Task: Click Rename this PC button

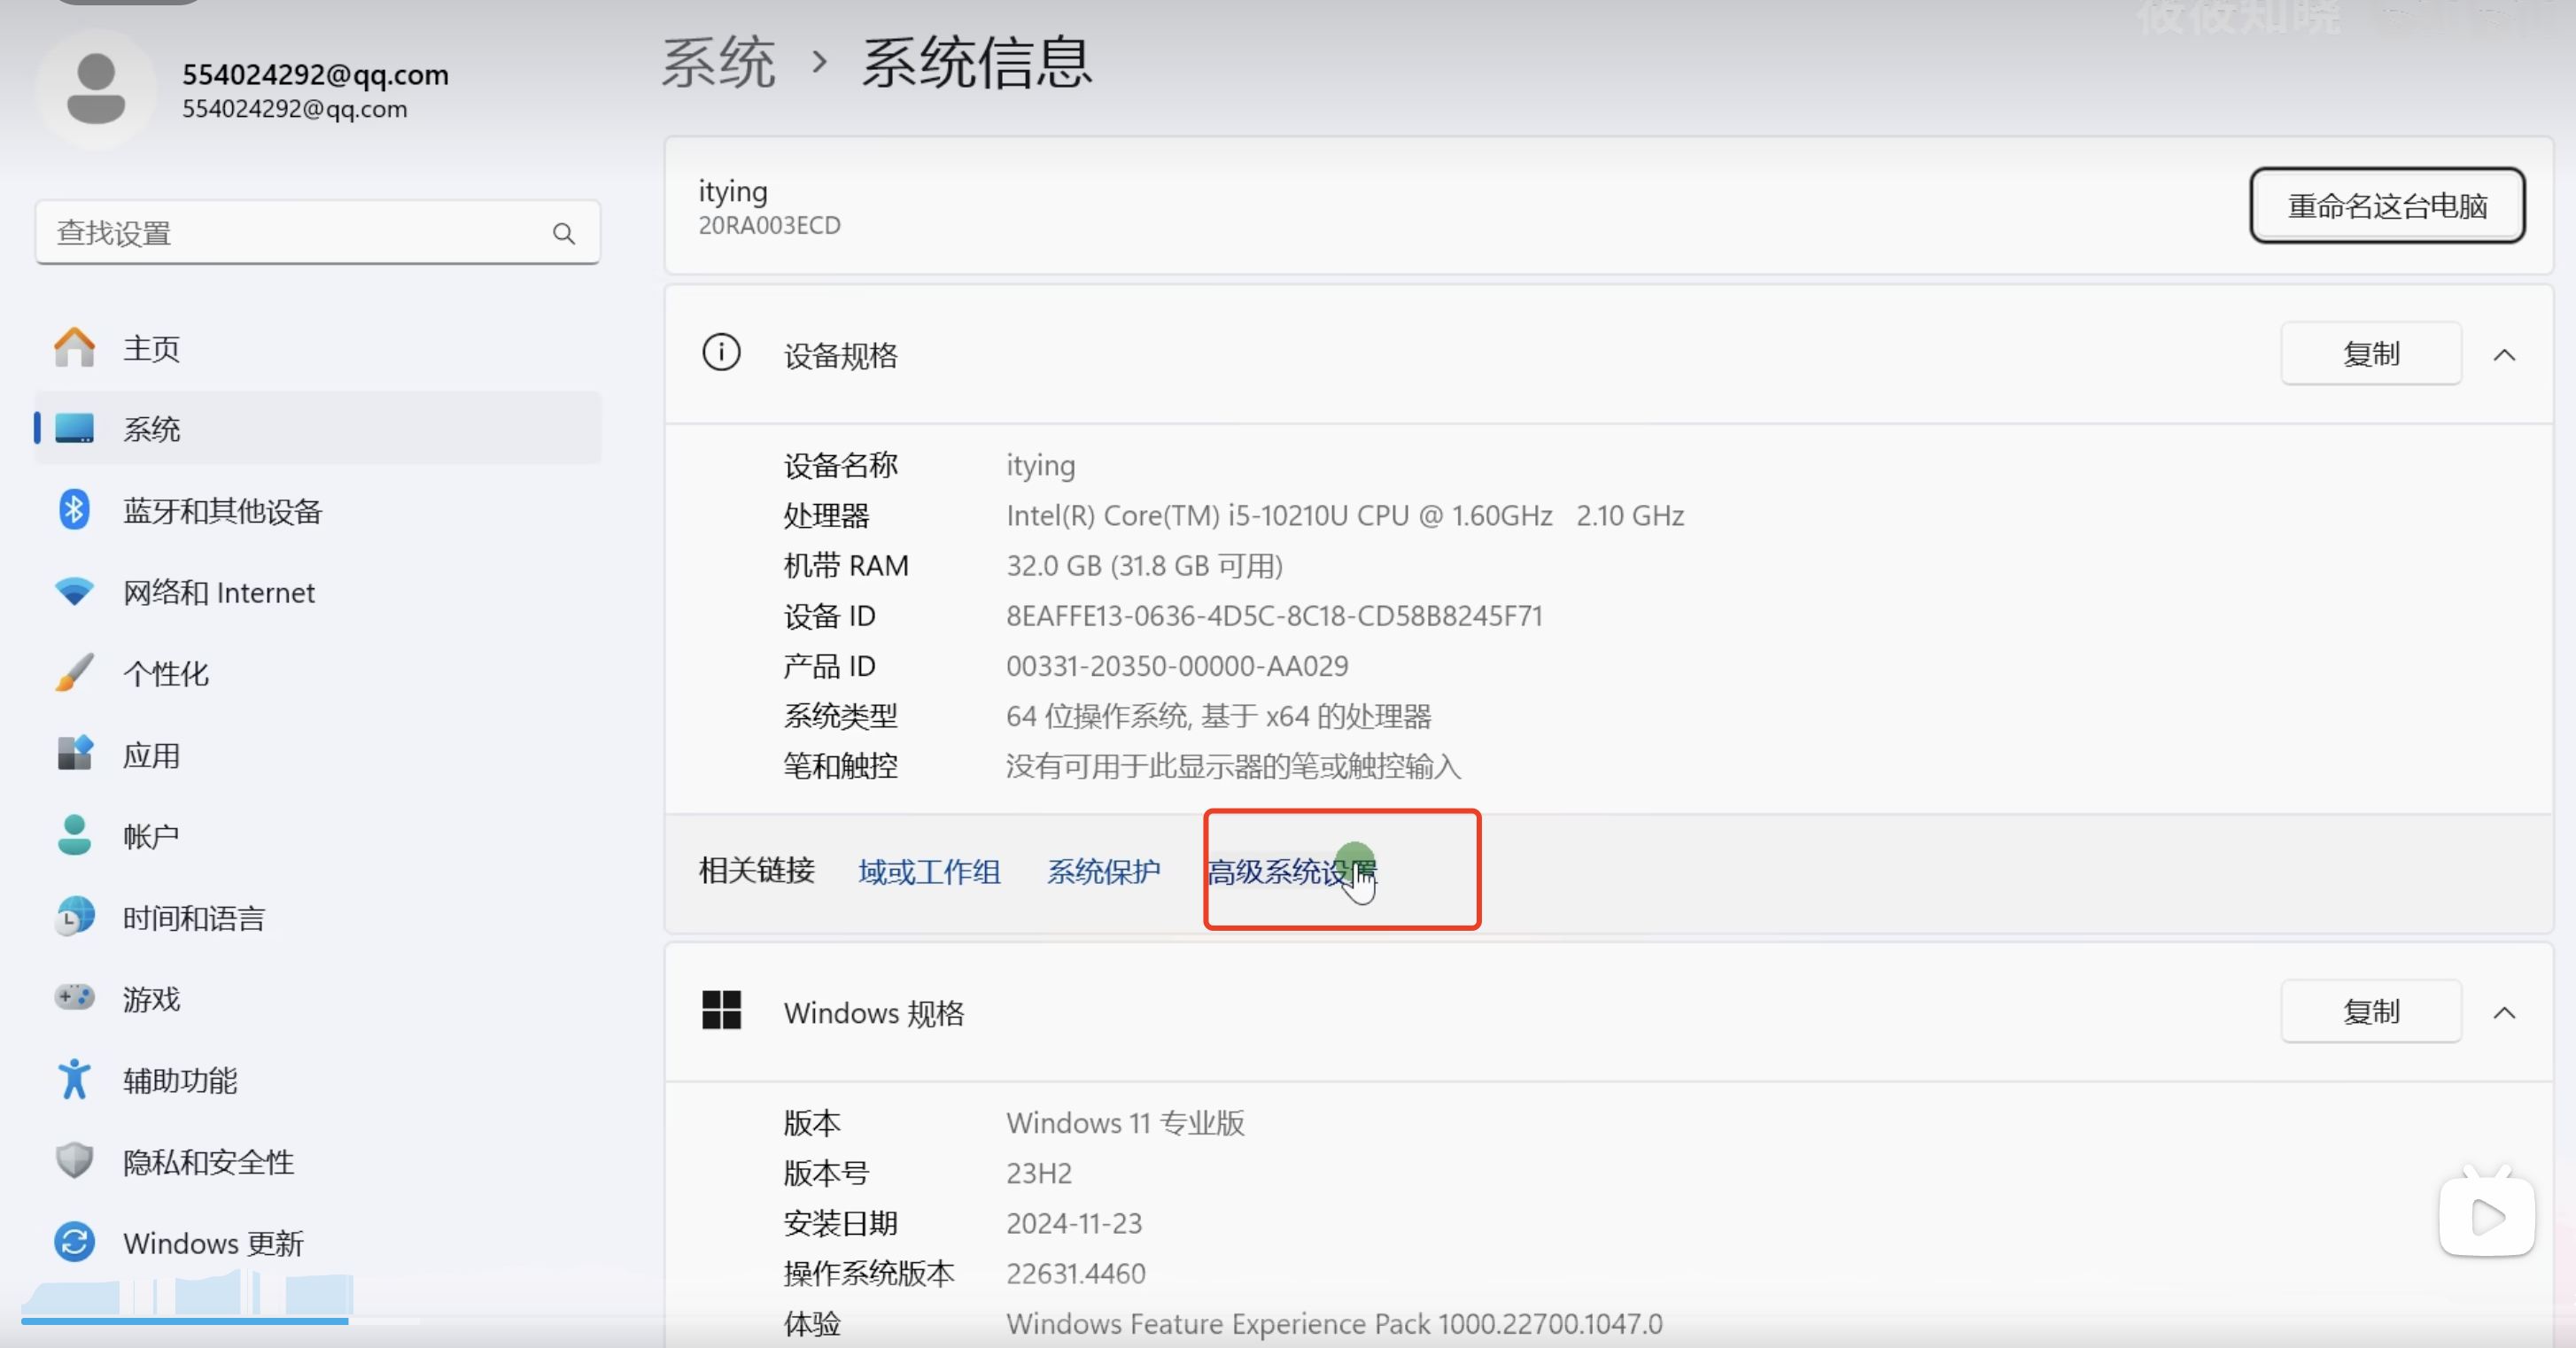Action: click(2386, 206)
